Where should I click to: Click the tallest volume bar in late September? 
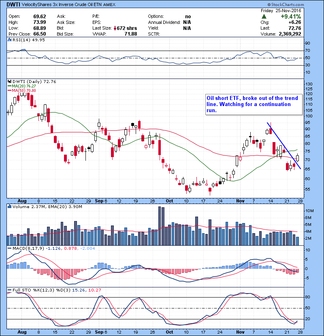point(160,226)
